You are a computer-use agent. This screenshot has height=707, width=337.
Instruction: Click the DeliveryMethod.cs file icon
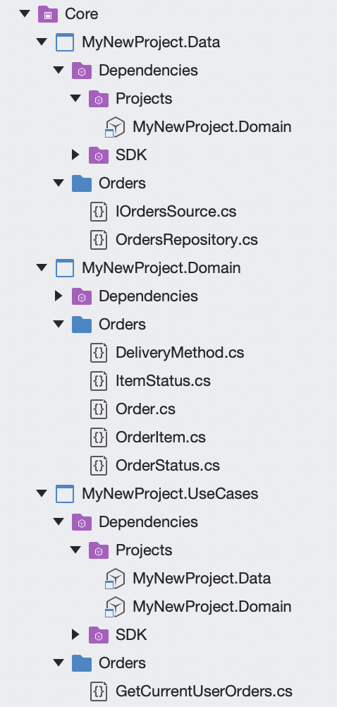[x=99, y=353]
